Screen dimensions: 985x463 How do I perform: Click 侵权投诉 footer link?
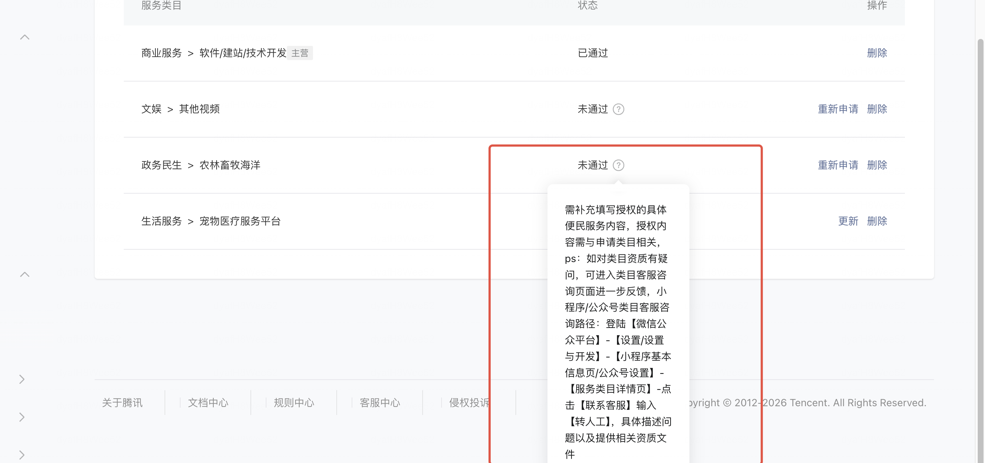click(x=469, y=403)
